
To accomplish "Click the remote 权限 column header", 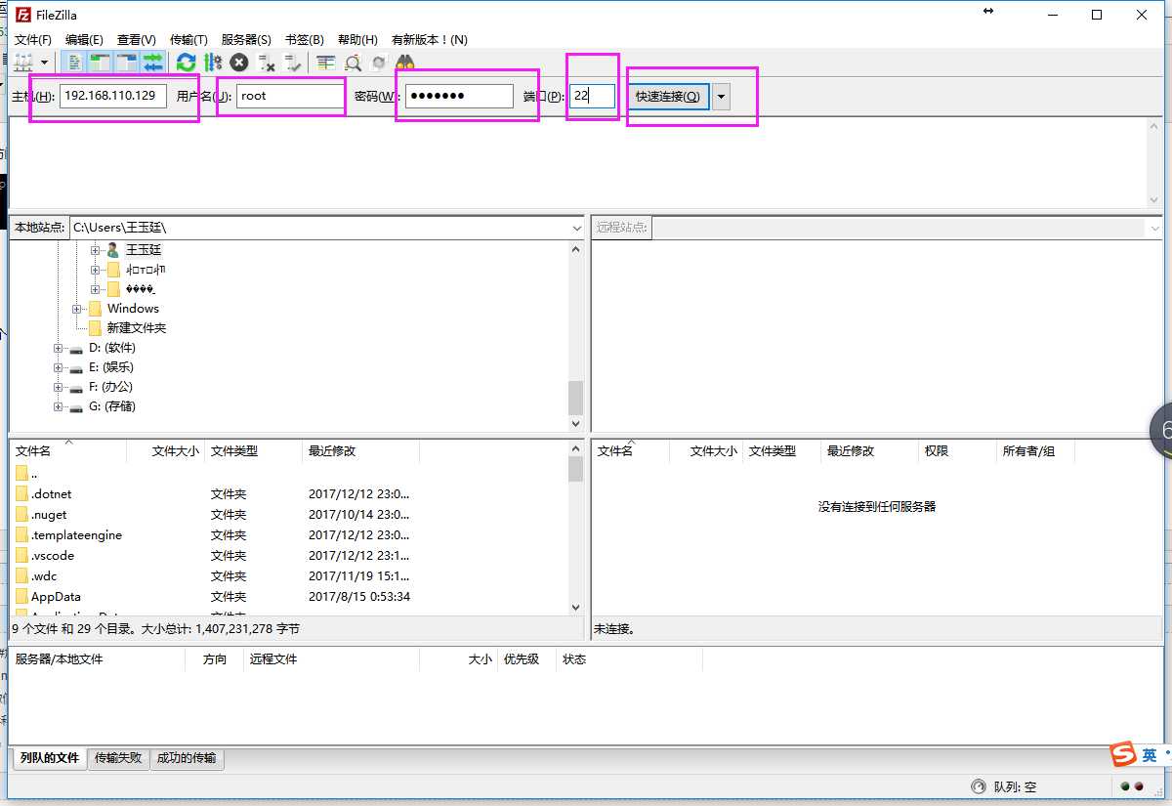I will point(957,451).
